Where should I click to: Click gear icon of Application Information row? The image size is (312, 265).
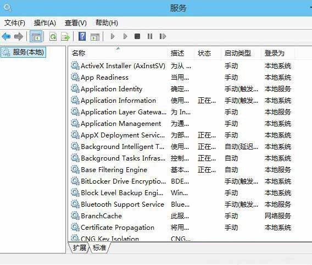click(x=75, y=101)
